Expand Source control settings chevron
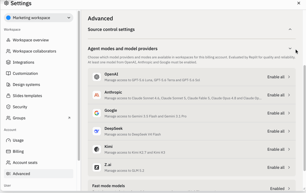306x193 pixels. (290, 29)
